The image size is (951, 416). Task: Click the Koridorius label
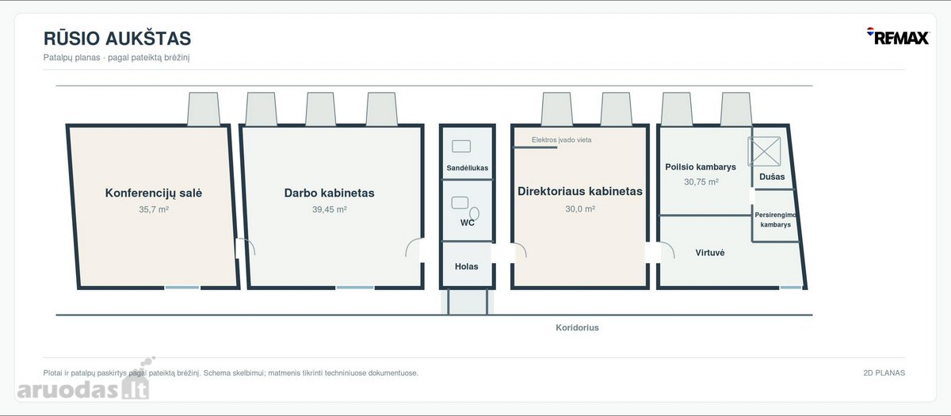pos(577,327)
